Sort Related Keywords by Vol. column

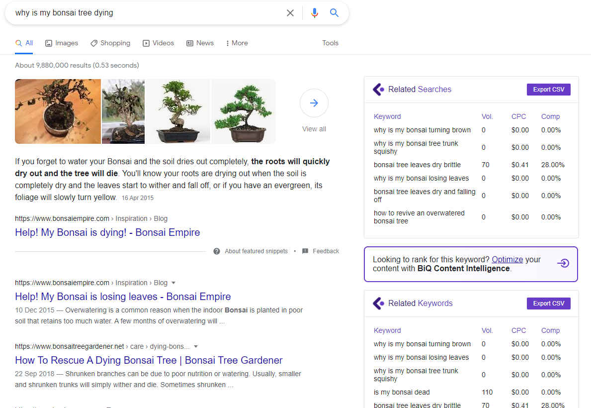[487, 330]
